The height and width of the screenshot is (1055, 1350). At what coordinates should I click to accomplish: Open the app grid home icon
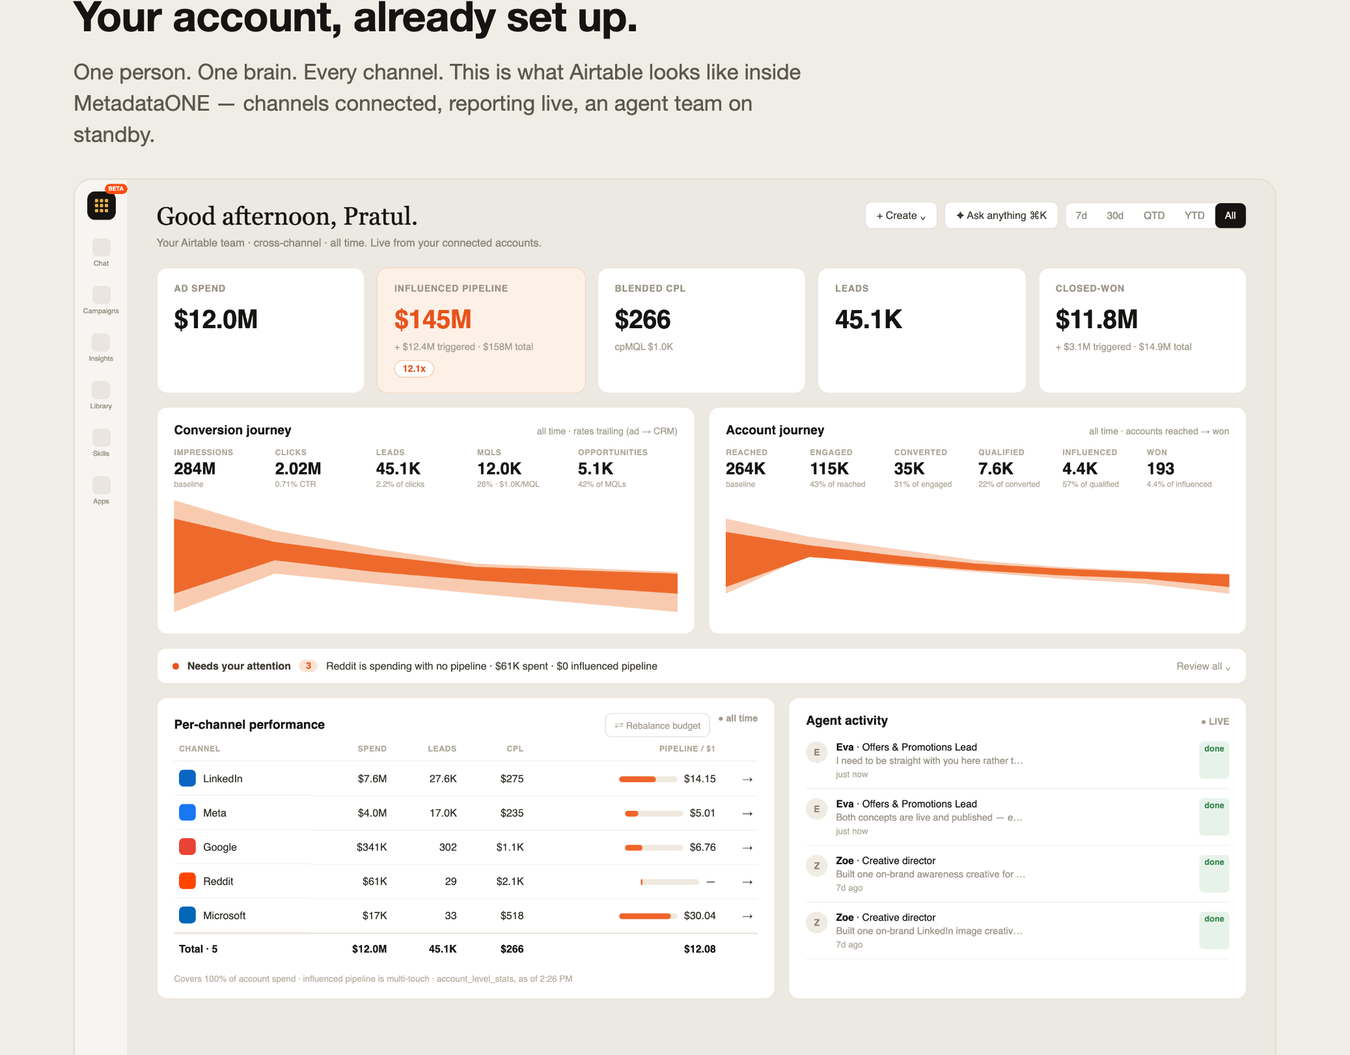click(x=101, y=206)
